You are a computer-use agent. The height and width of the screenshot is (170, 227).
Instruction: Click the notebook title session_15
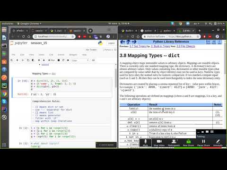pos(39,43)
